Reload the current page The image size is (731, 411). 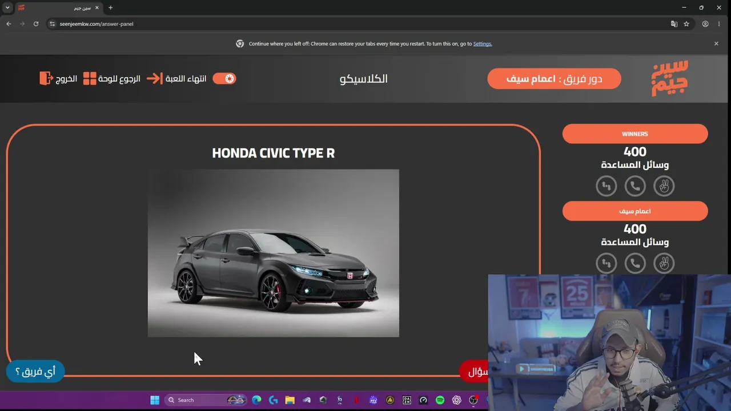pyautogui.click(x=36, y=24)
